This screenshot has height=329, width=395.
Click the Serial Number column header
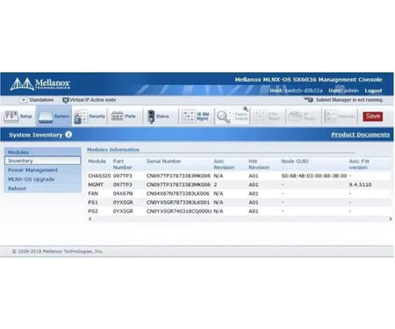coord(164,161)
